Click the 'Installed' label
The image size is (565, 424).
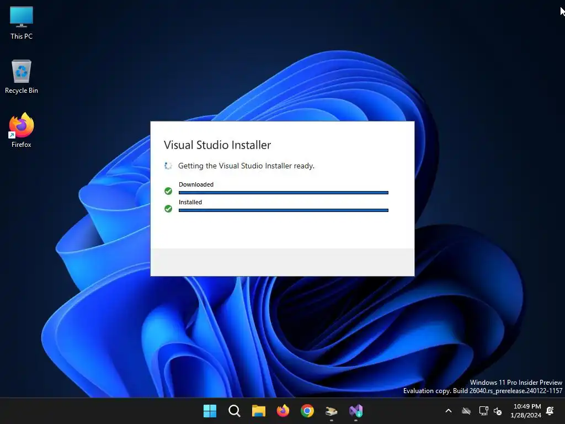[190, 202]
